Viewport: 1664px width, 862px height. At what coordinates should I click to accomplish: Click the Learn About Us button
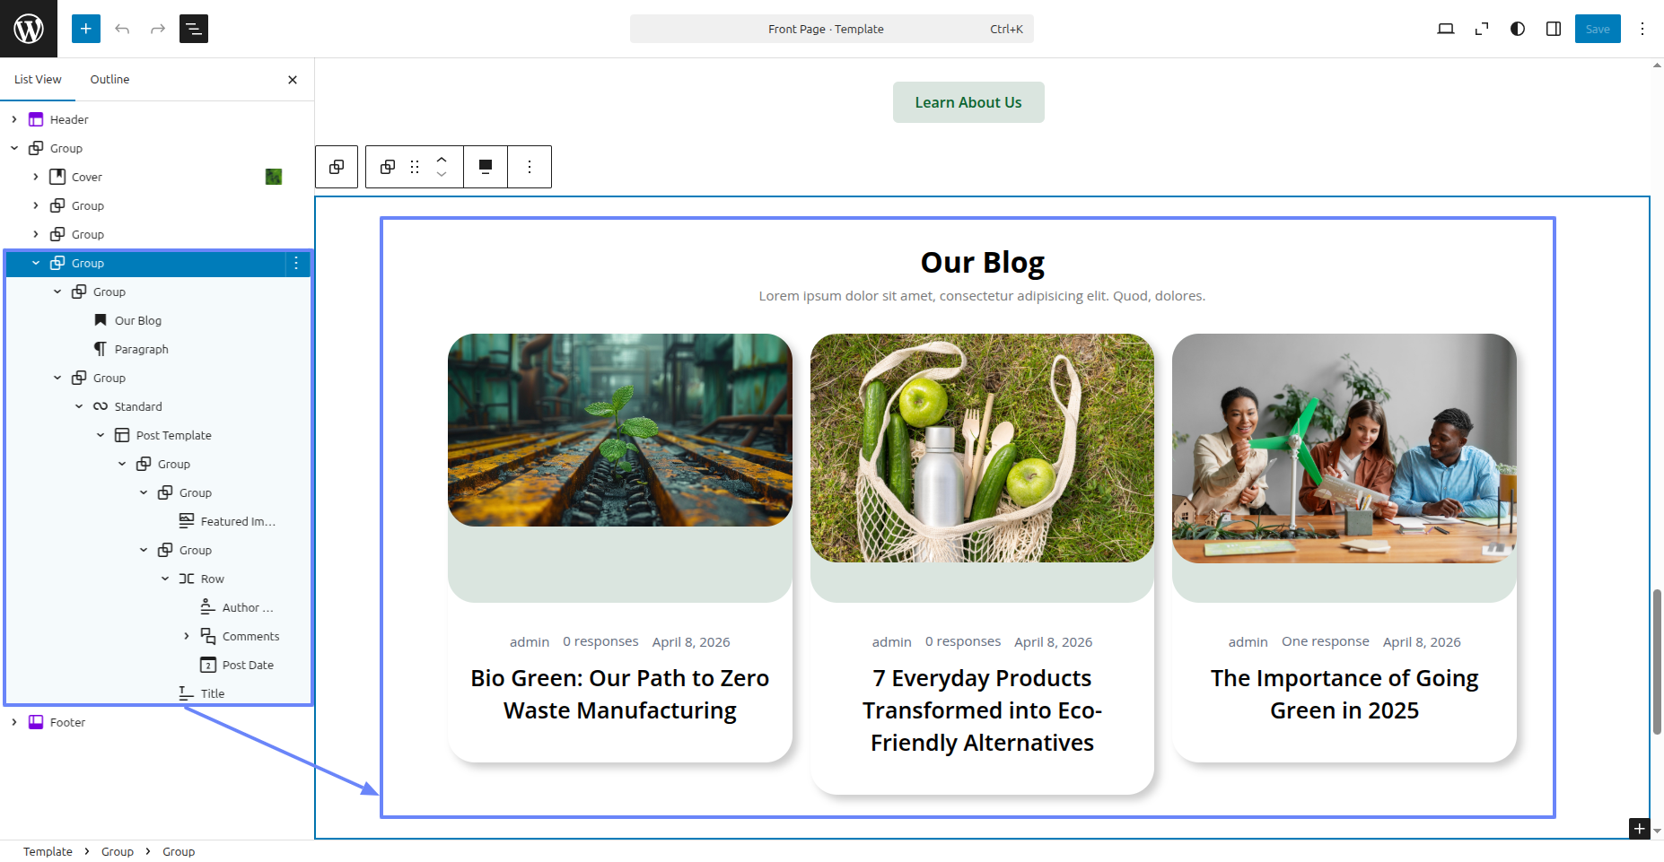click(968, 102)
